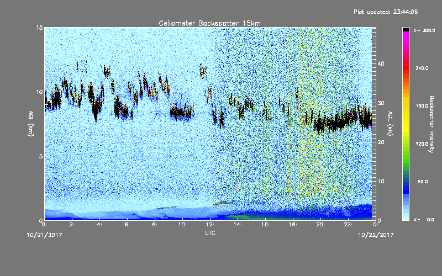Click the 4: hour tick label on the x-axis
Viewport: 442px width, 276px height.
(x=99, y=225)
